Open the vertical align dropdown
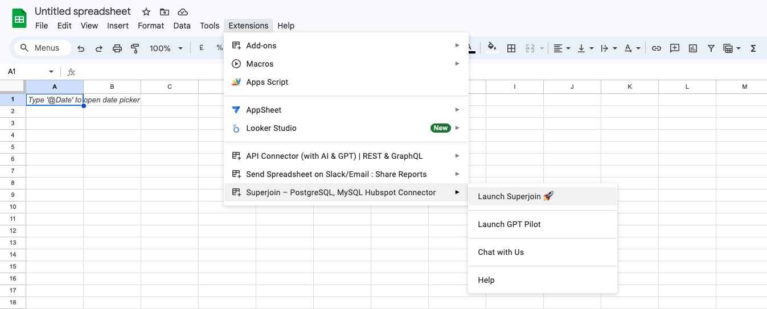The width and height of the screenshot is (767, 309). 585,48
